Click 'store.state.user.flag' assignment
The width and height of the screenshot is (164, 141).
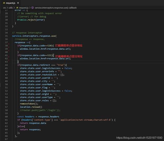point(37,88)
